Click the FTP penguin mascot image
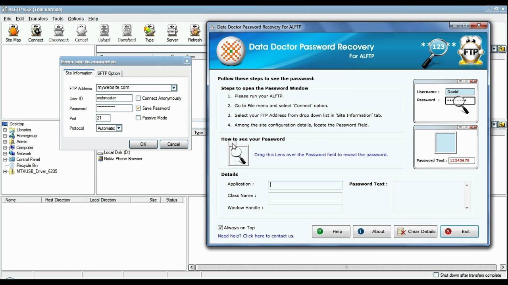The height and width of the screenshot is (285, 508). coord(472,51)
